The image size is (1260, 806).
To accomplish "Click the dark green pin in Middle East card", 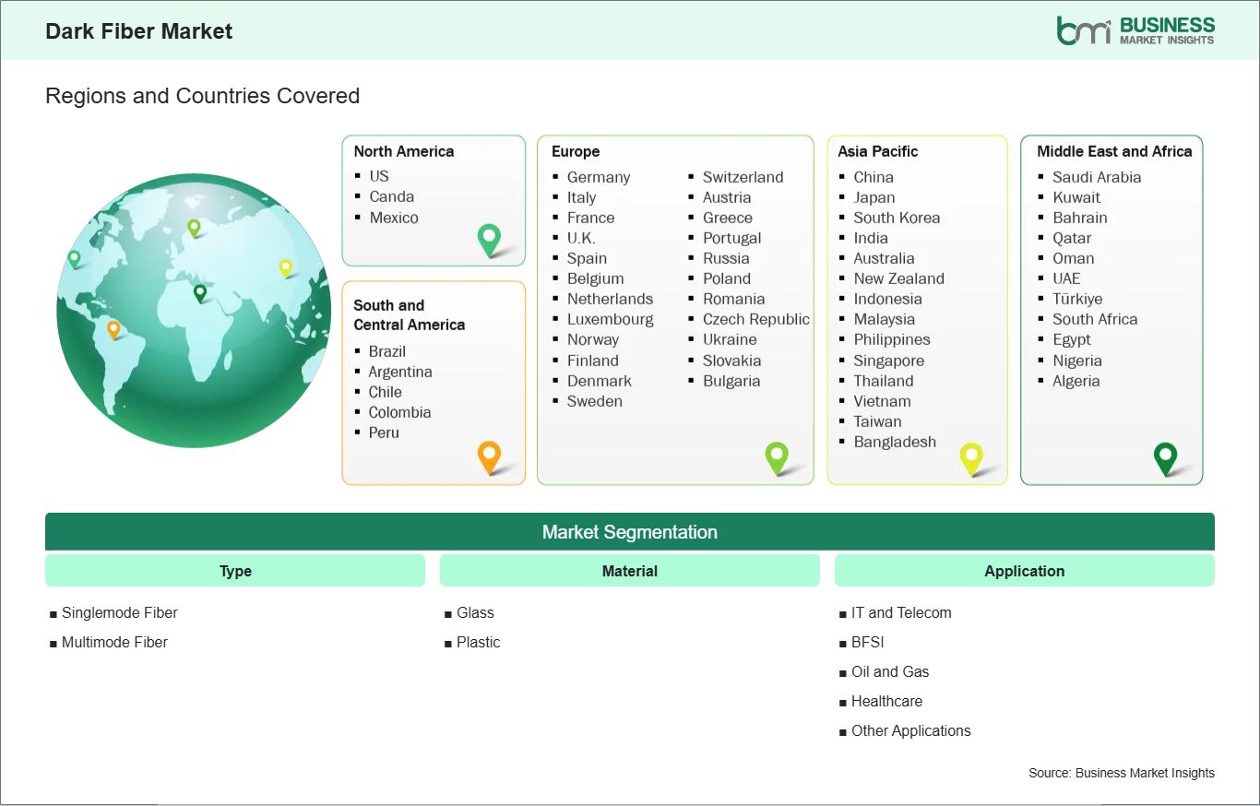I will tap(1166, 457).
